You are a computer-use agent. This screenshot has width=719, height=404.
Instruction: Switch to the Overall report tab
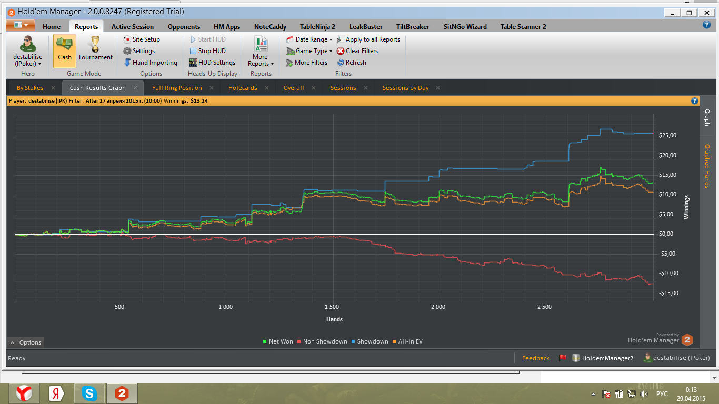click(x=294, y=88)
